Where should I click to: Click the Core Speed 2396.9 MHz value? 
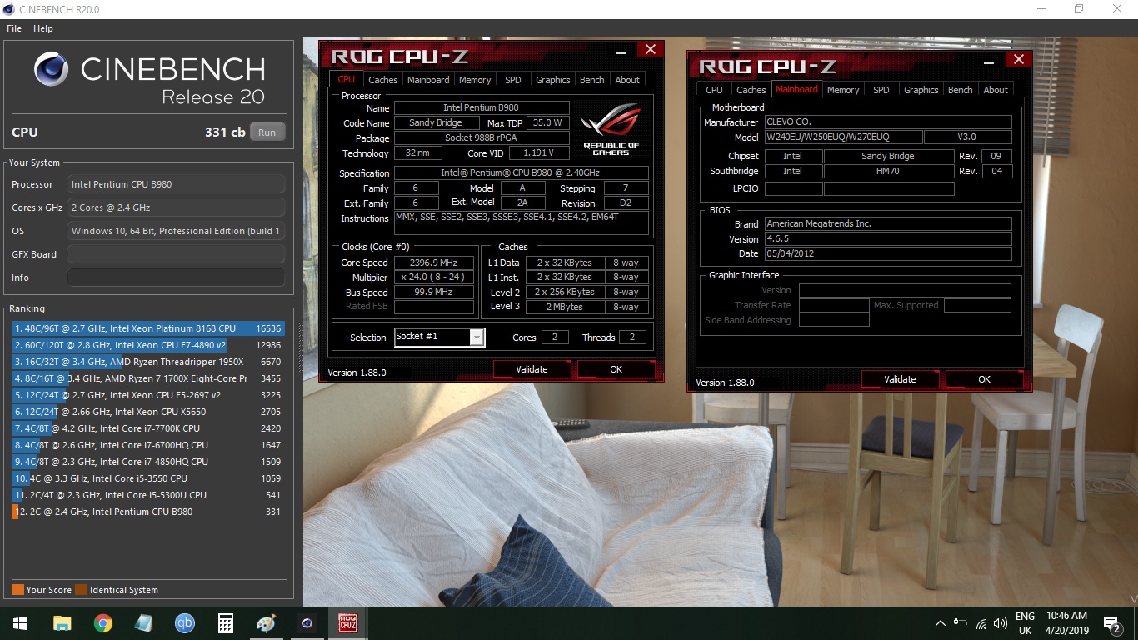[433, 262]
